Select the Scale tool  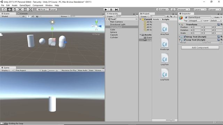point(20,9)
